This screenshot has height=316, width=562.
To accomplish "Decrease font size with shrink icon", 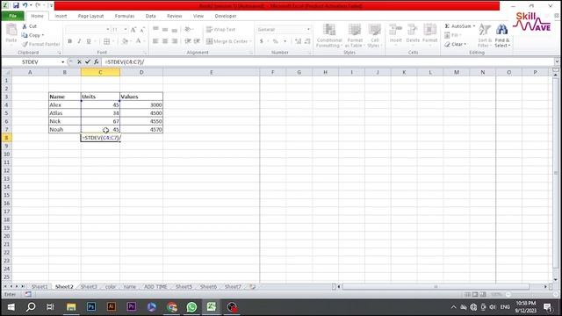I will [x=142, y=30].
